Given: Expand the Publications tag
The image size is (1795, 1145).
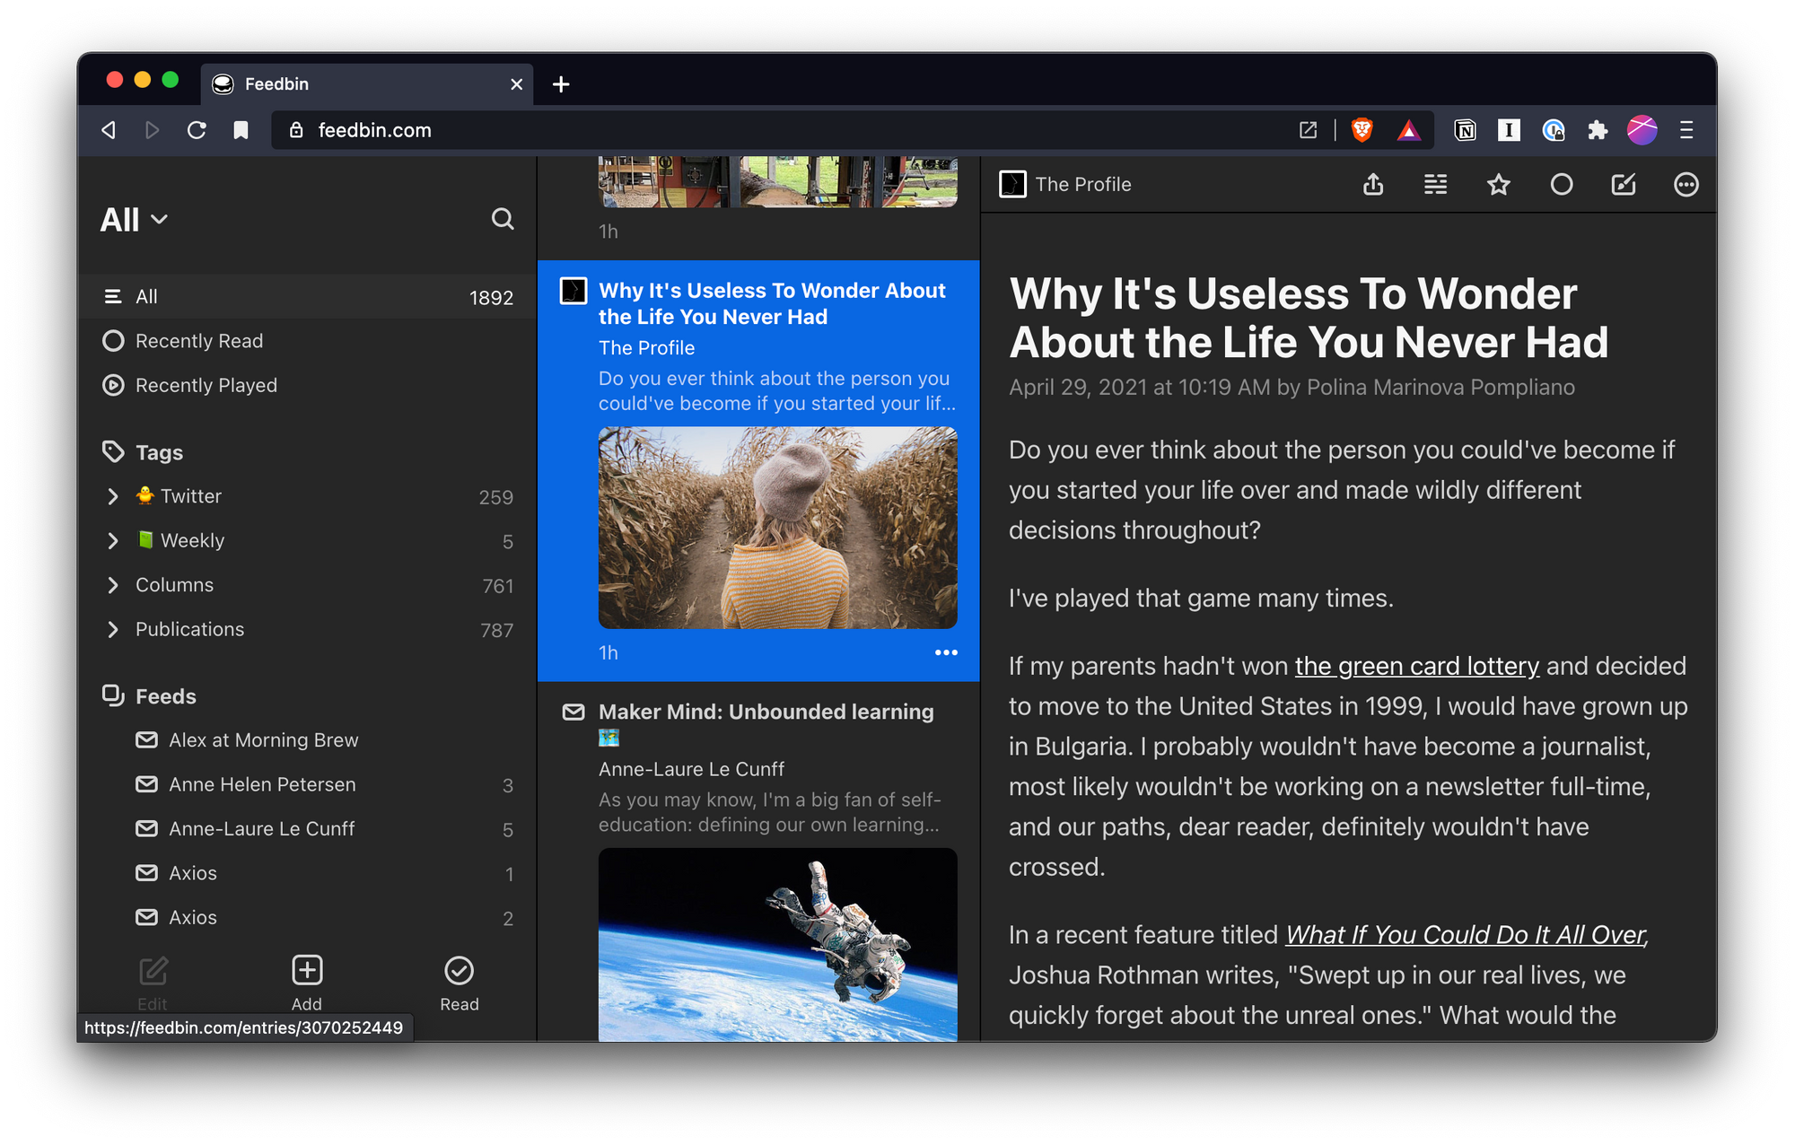Looking at the screenshot, I should (x=113, y=630).
